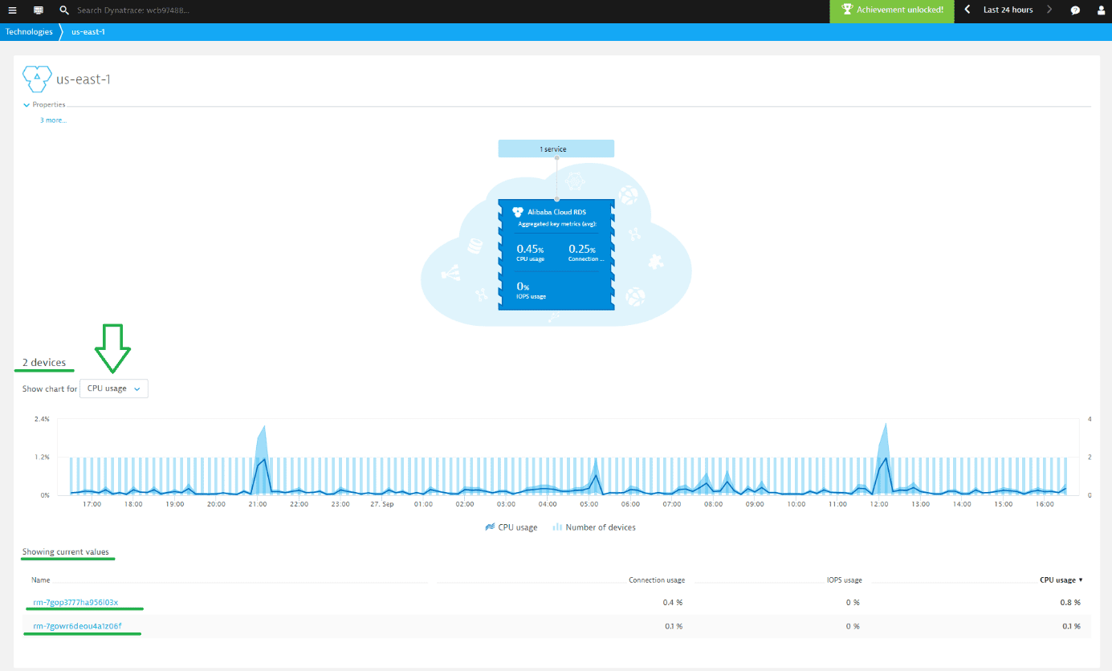The width and height of the screenshot is (1112, 671).
Task: Open the Alibaba Cloud RDS tile
Action: pos(556,256)
